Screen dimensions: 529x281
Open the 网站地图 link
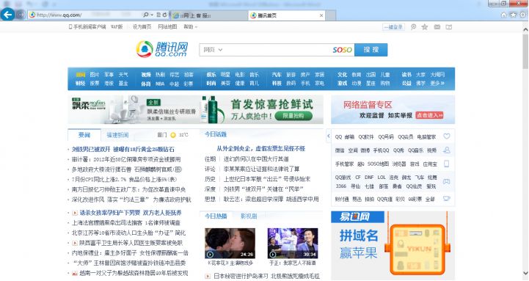coord(167,26)
